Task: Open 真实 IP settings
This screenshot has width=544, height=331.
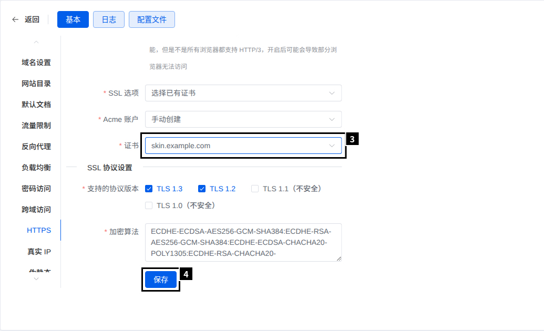Action: click(39, 252)
